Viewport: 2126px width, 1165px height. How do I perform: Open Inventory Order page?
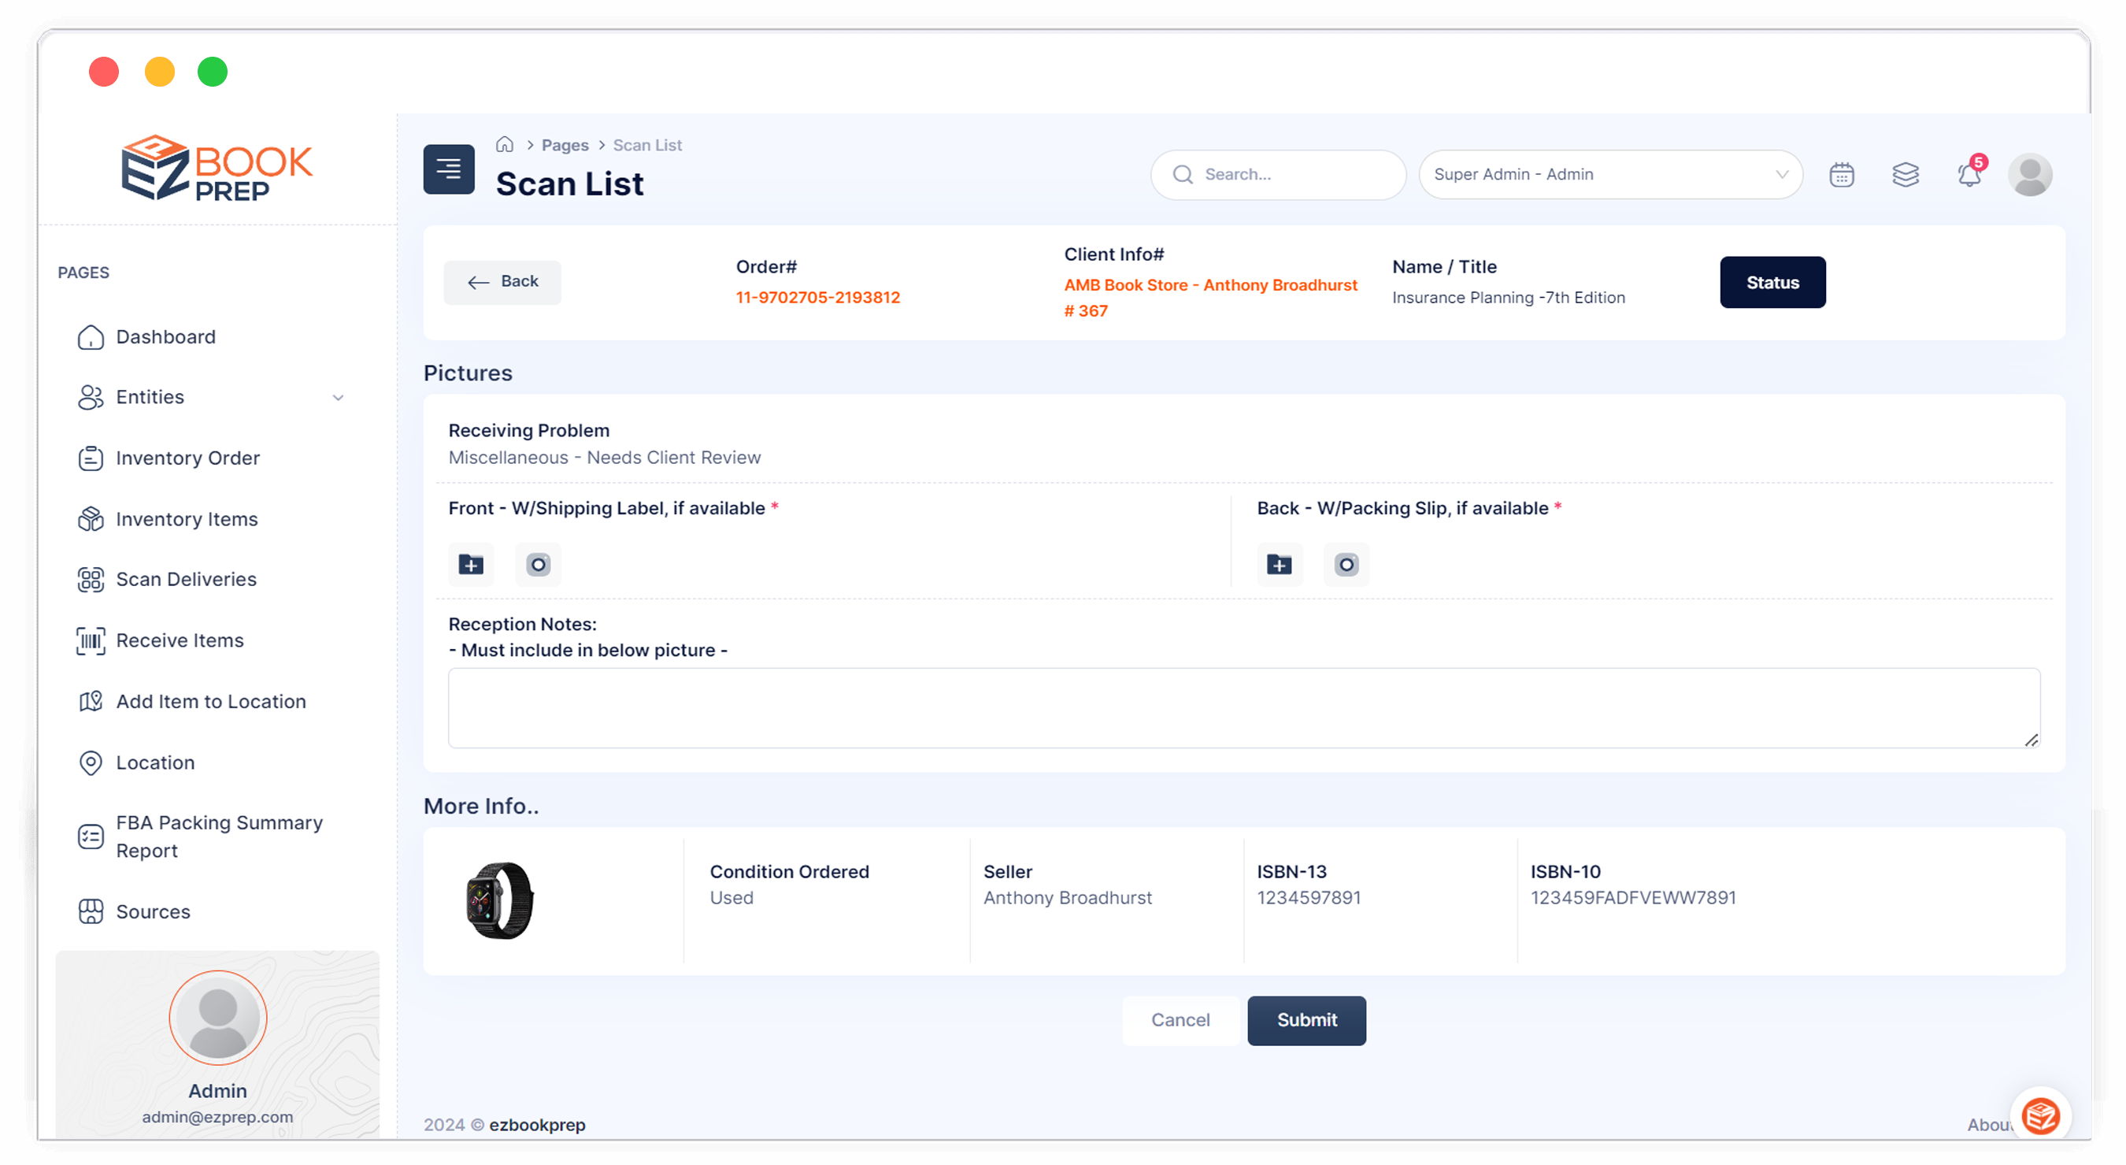pyautogui.click(x=187, y=458)
